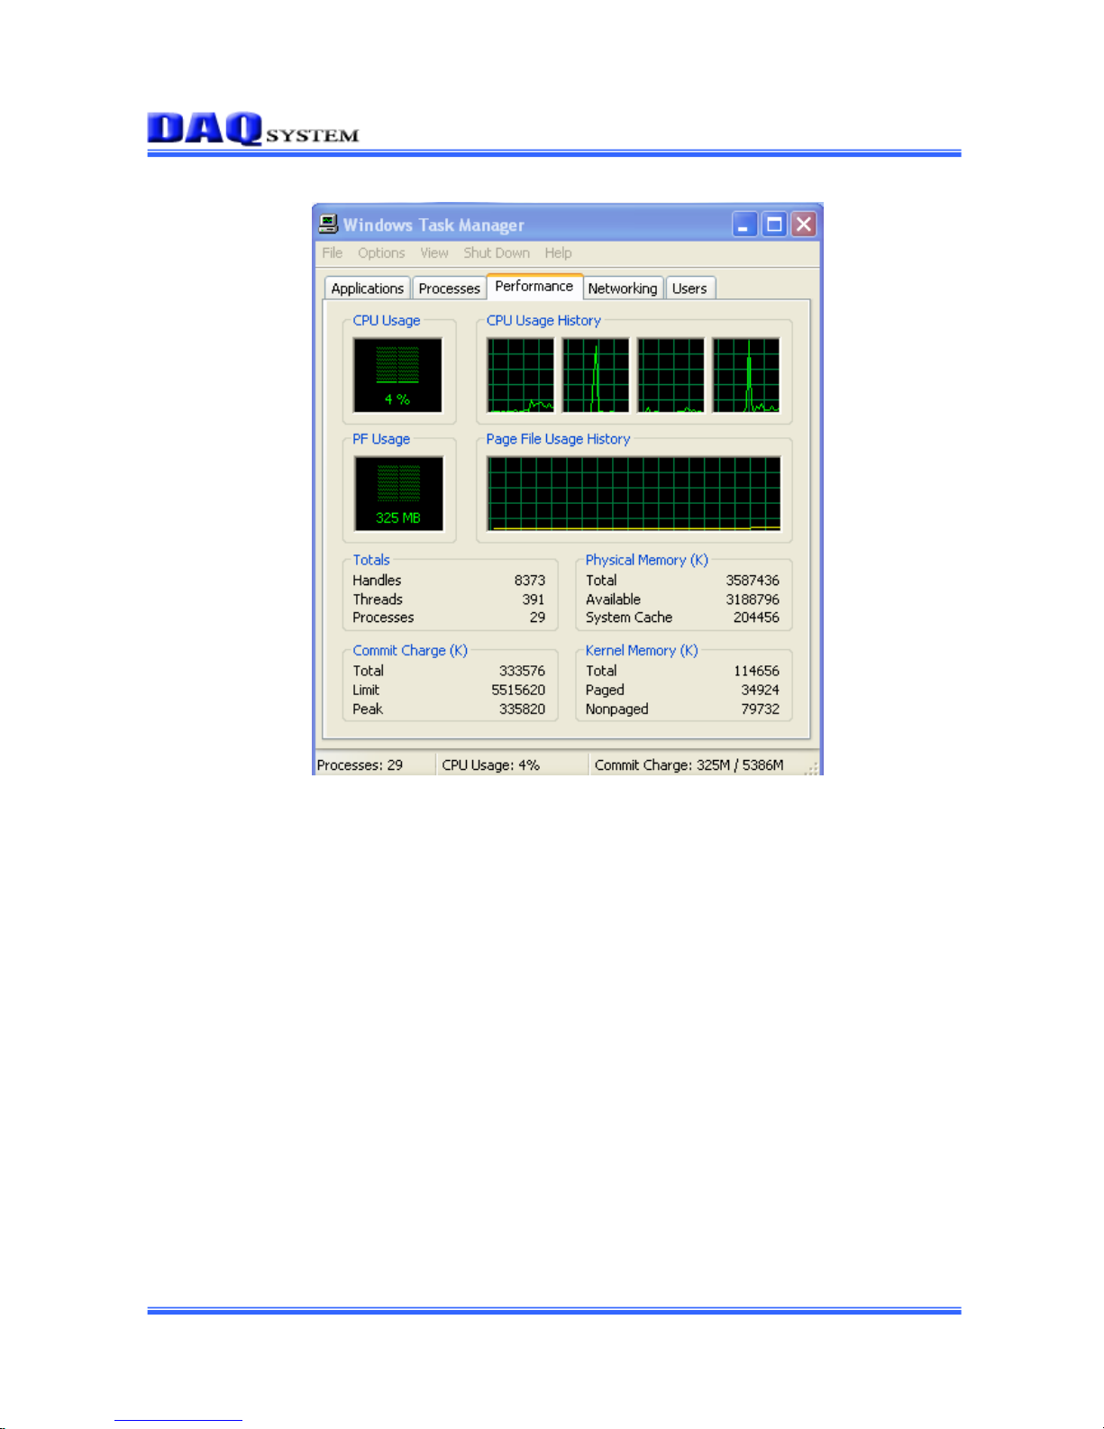Click the 'Totals' group label

click(x=371, y=560)
